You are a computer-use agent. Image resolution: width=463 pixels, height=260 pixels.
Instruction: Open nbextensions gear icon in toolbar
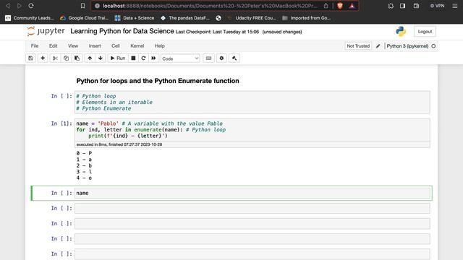[221, 58]
